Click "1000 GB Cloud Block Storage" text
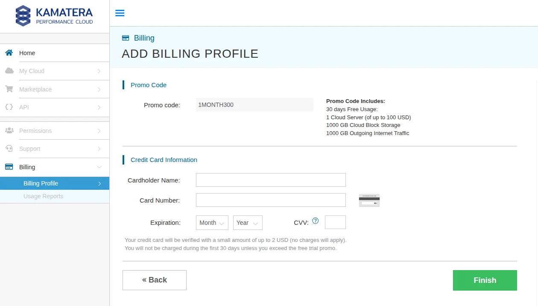Screen dimensions: 538x306 (363, 125)
